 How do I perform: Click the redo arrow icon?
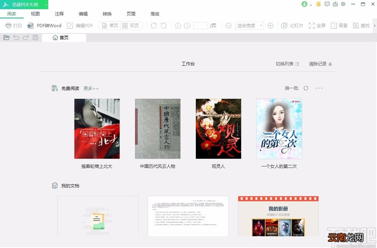[26, 37]
